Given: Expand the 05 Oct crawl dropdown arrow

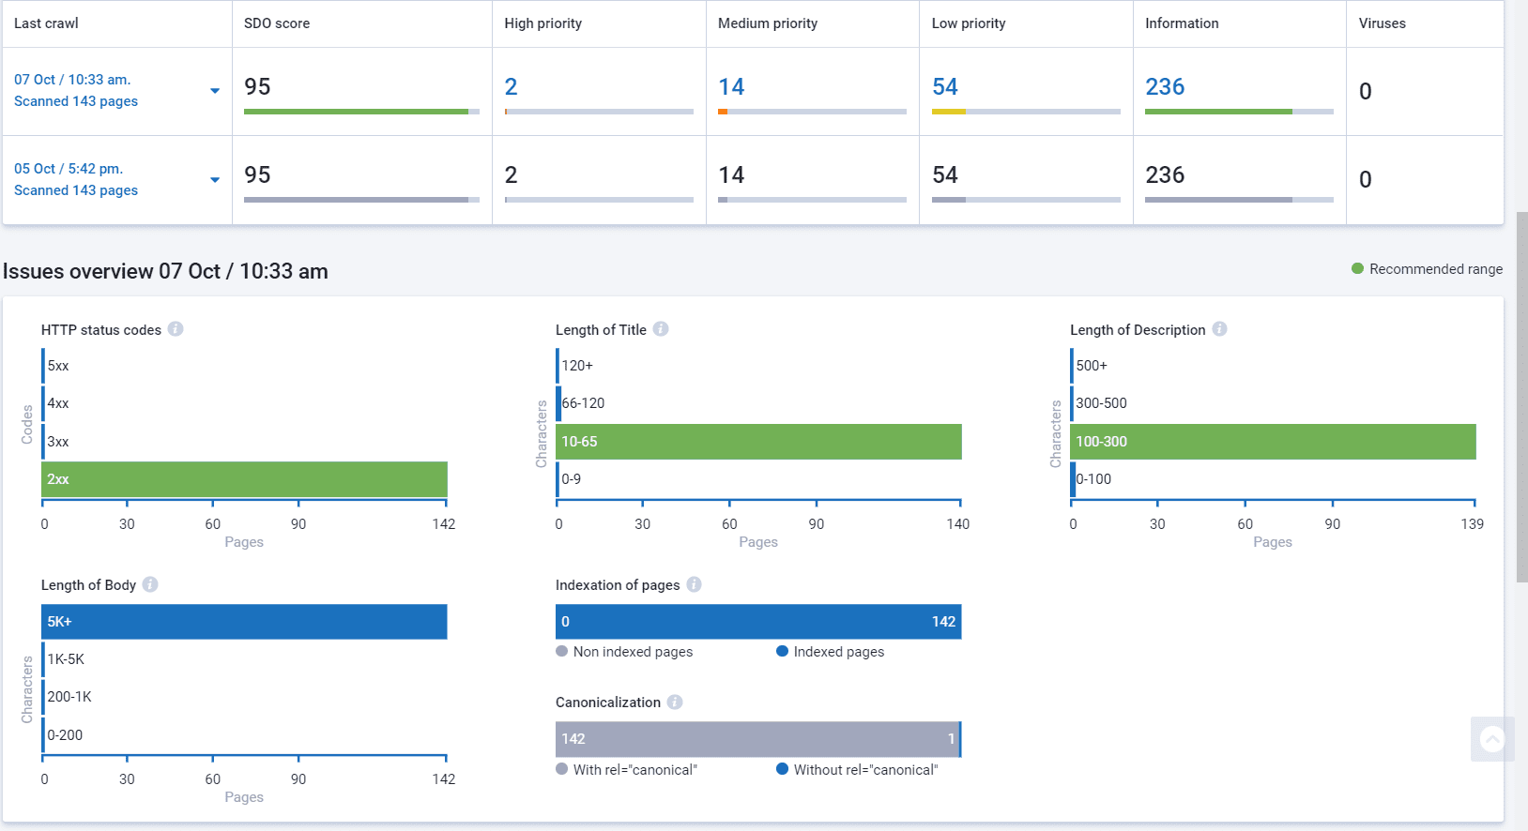Looking at the screenshot, I should click(215, 180).
